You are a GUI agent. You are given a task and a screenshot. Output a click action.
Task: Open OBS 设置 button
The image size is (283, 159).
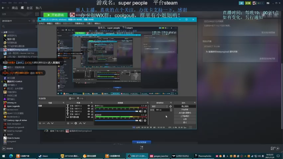[185, 119]
